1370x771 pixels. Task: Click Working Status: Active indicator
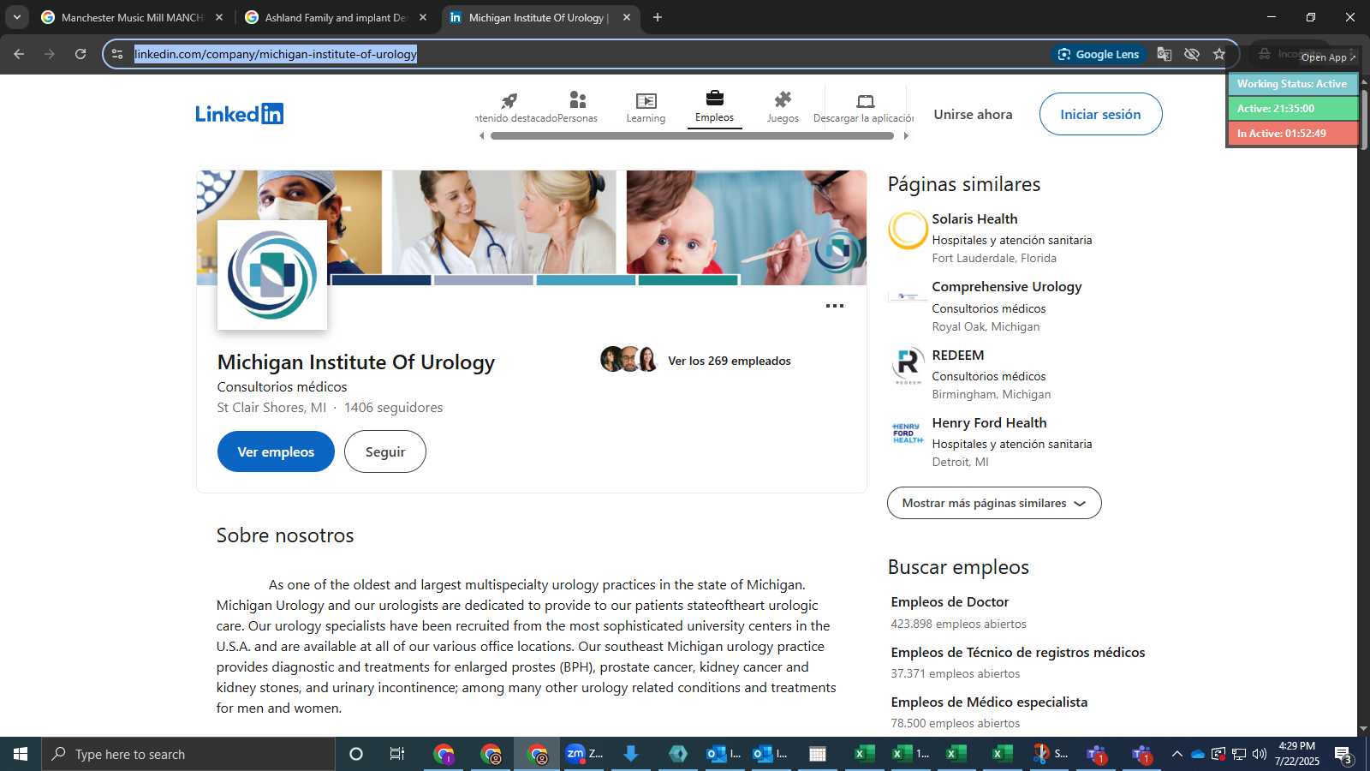pyautogui.click(x=1292, y=84)
